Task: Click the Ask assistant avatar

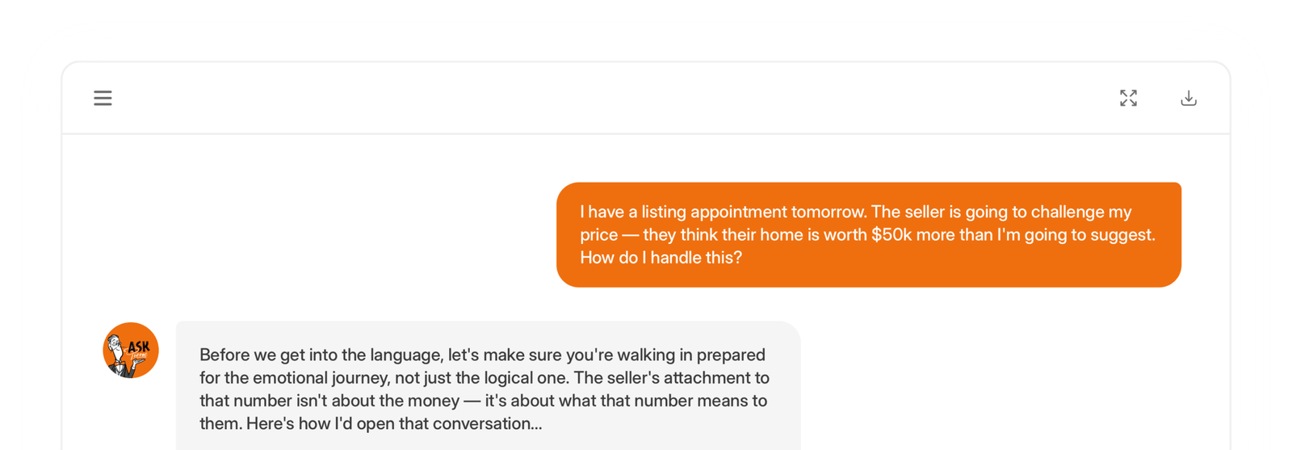Action: pos(131,350)
